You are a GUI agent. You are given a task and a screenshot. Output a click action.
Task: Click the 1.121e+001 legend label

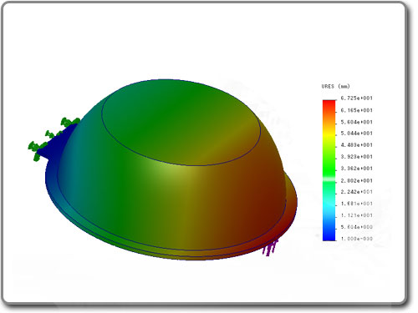pyautogui.click(x=356, y=215)
